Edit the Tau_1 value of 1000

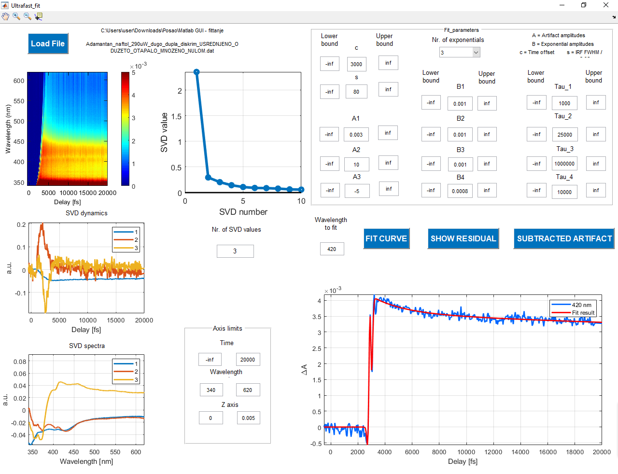click(564, 103)
